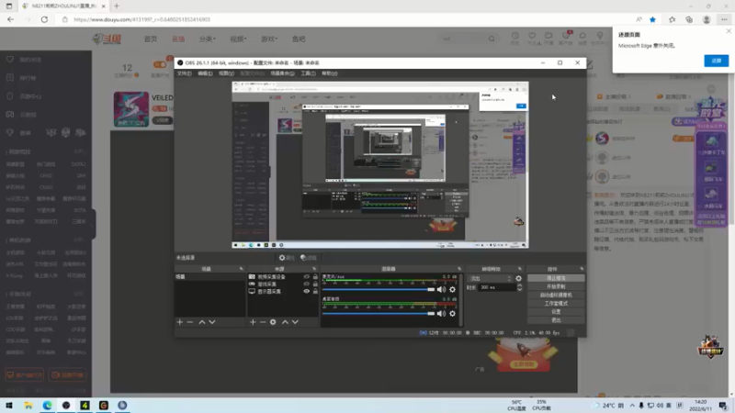
Task: Open 麦克风/Aux audio settings gear
Action: click(452, 290)
